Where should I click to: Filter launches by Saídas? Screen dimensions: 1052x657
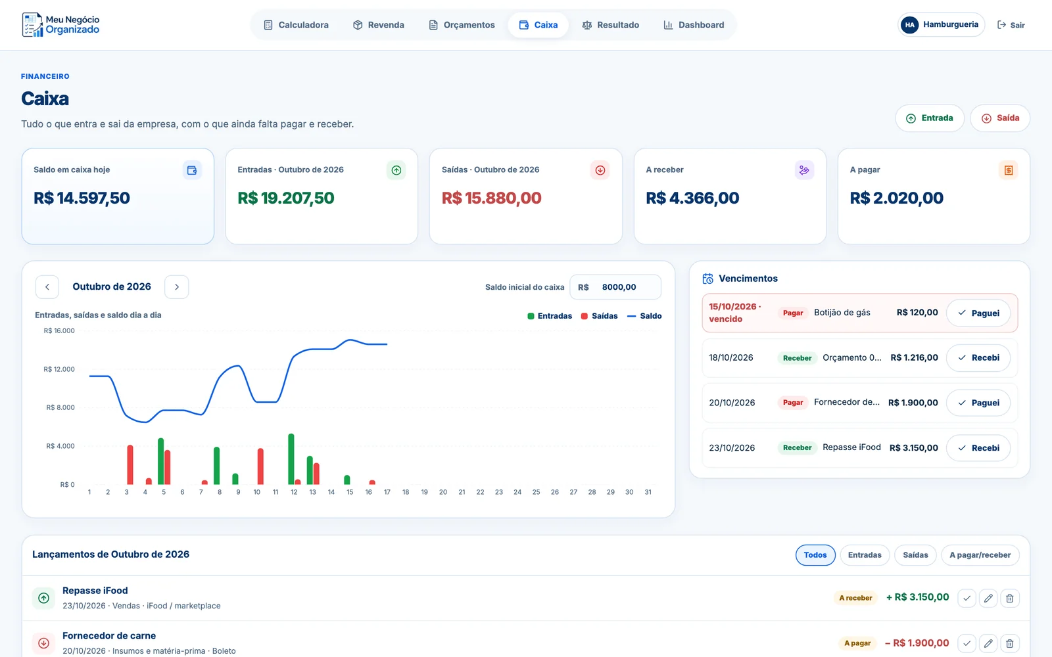pos(915,555)
